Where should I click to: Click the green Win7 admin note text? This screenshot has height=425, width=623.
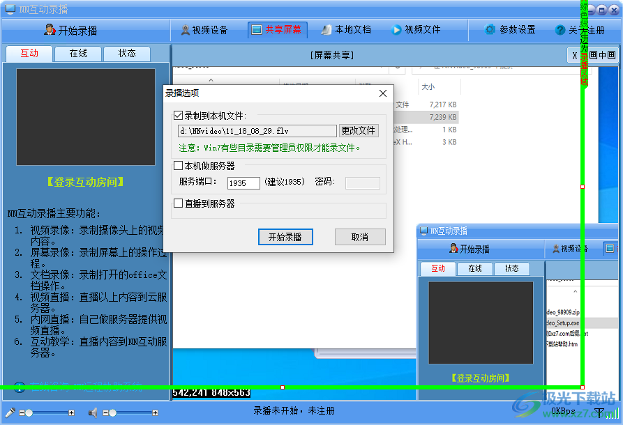[x=269, y=148]
